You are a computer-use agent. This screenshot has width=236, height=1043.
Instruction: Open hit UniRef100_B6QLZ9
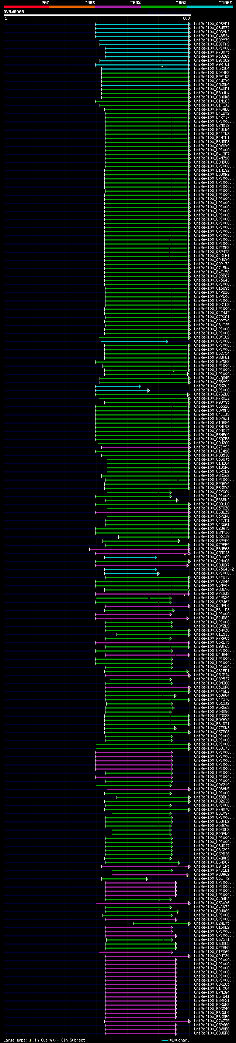(x=211, y=512)
